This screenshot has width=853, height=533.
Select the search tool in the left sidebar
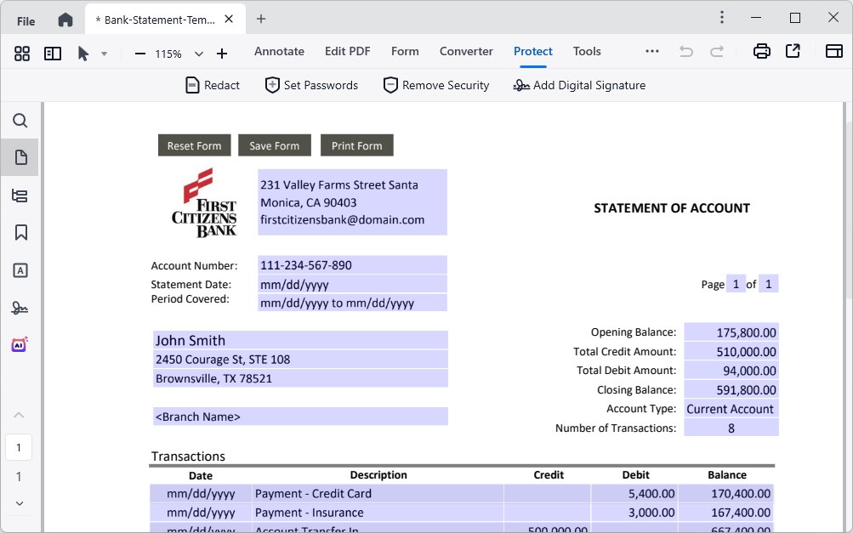pyautogui.click(x=20, y=121)
